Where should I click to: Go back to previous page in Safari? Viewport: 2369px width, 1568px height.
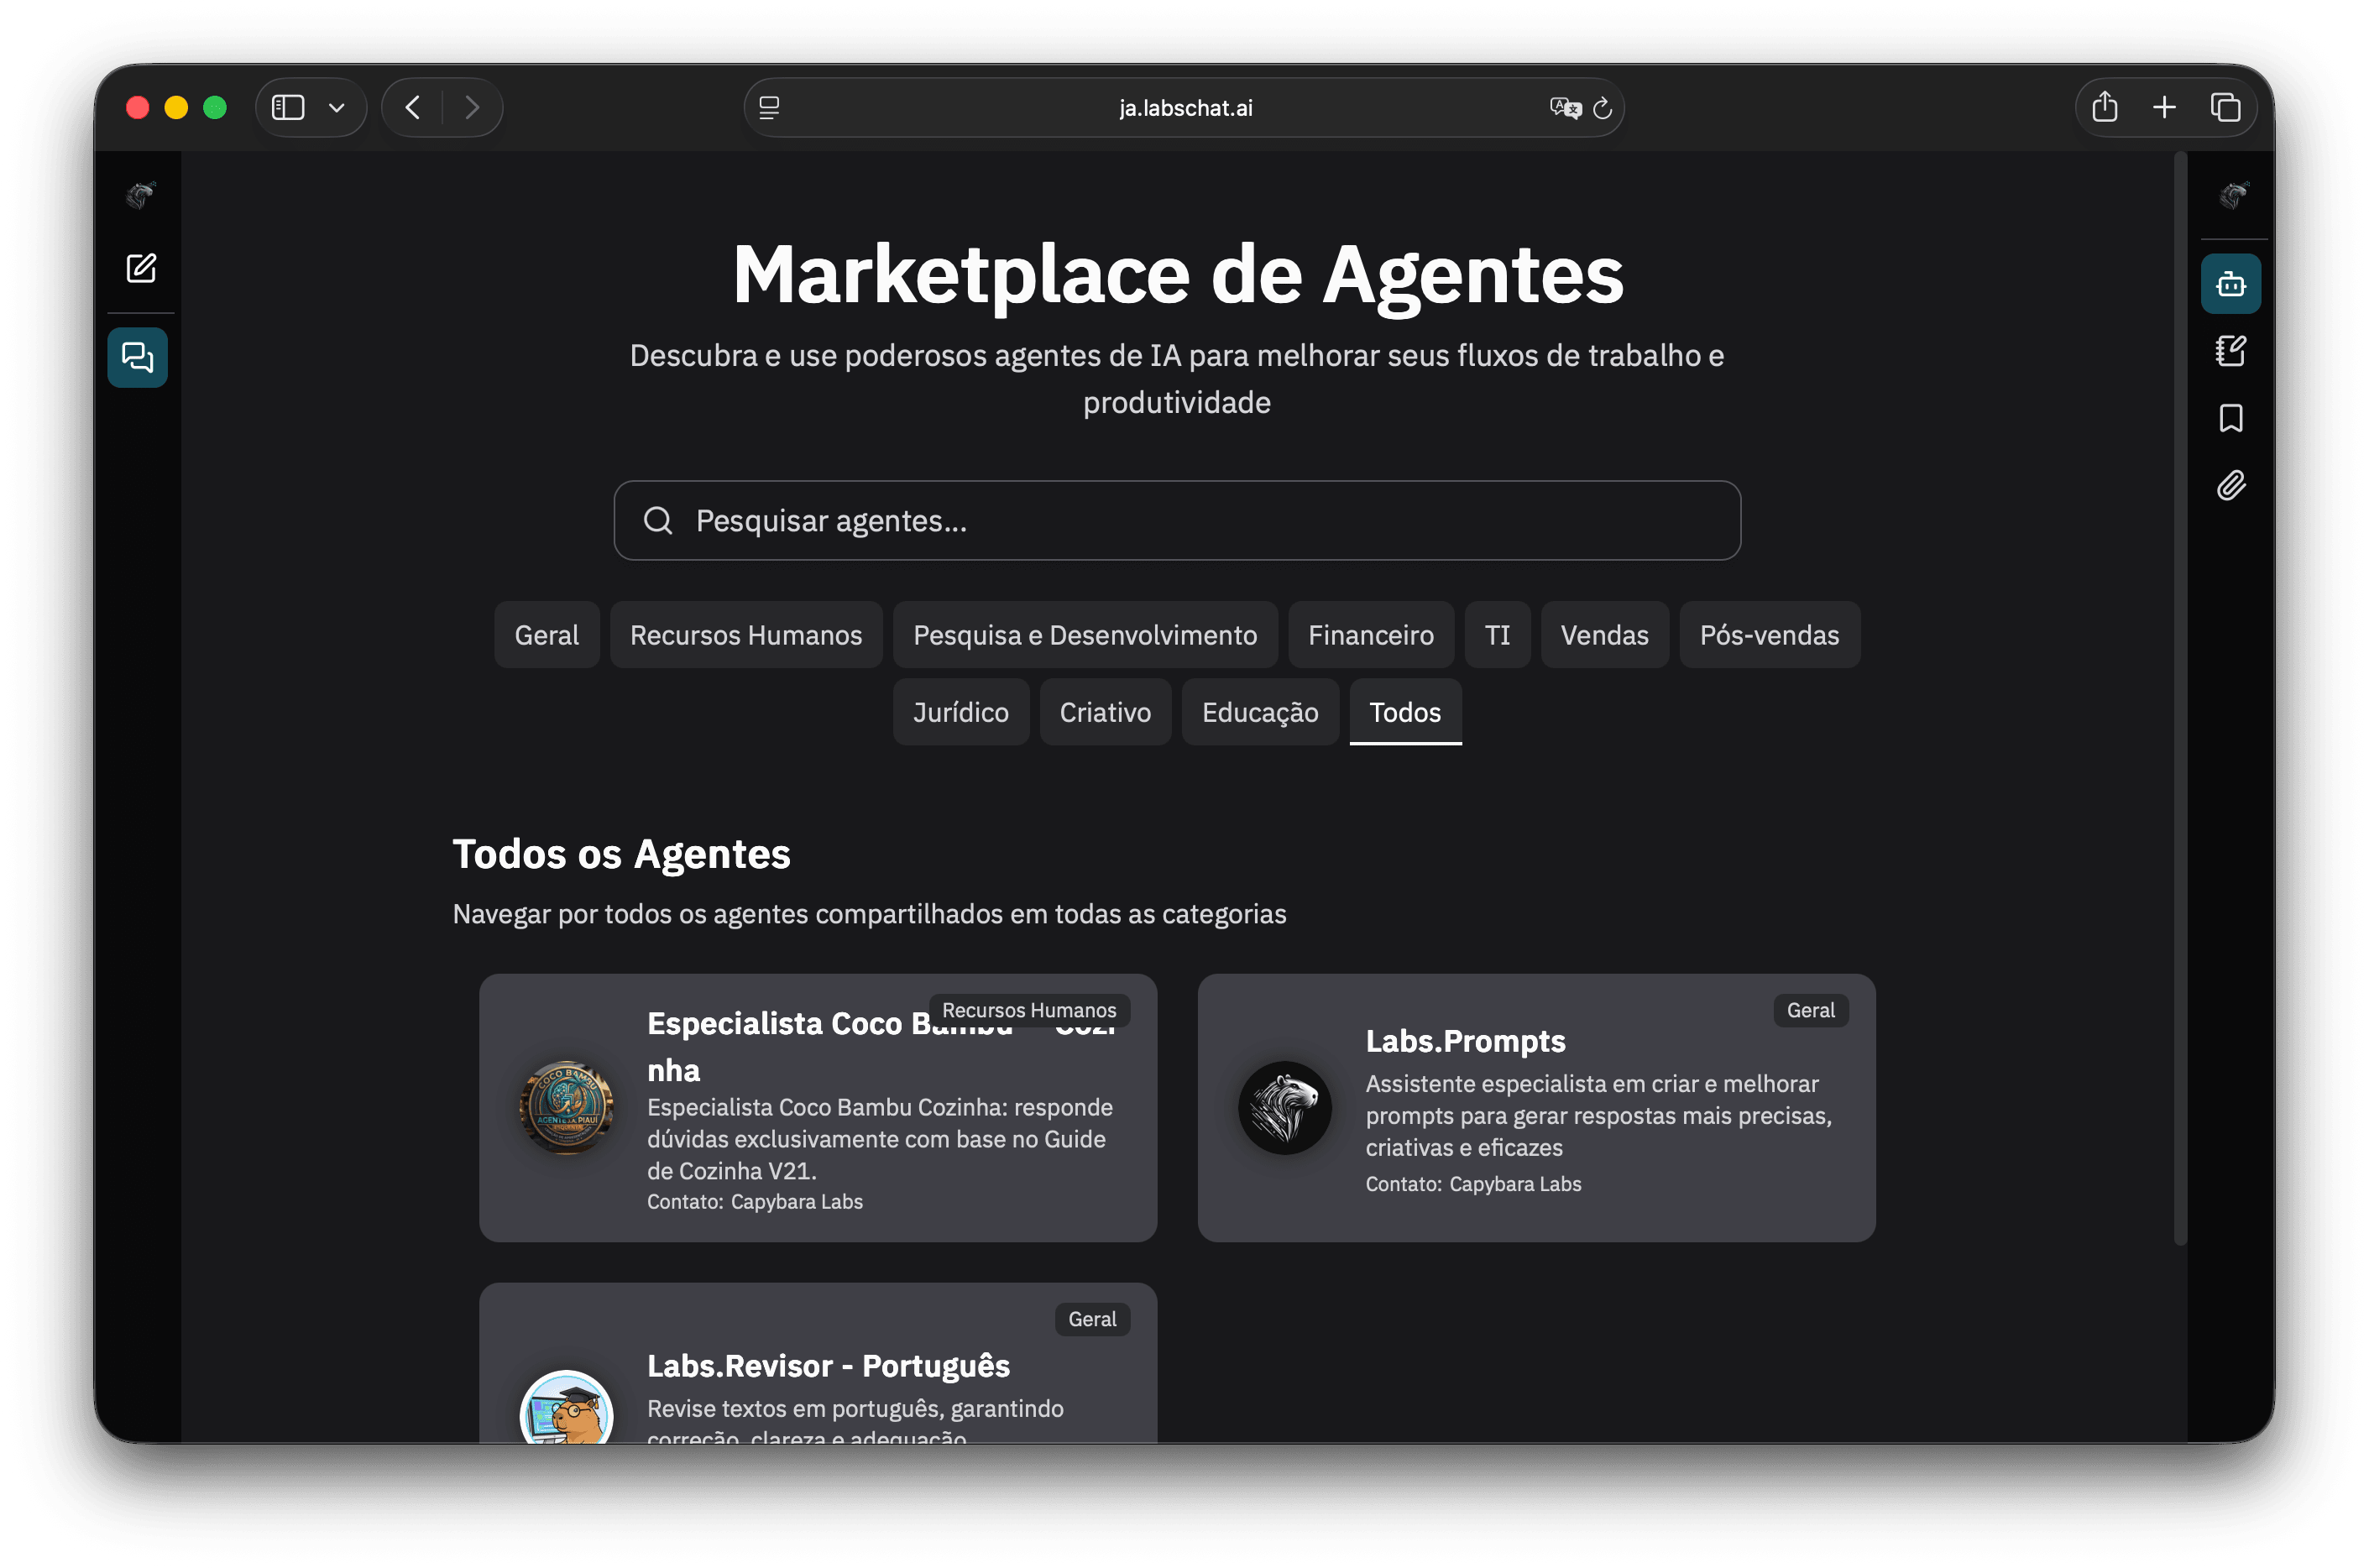point(413,107)
